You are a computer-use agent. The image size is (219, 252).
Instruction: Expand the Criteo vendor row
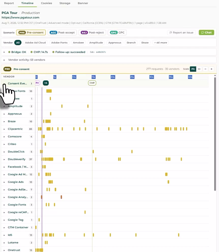point(4,144)
